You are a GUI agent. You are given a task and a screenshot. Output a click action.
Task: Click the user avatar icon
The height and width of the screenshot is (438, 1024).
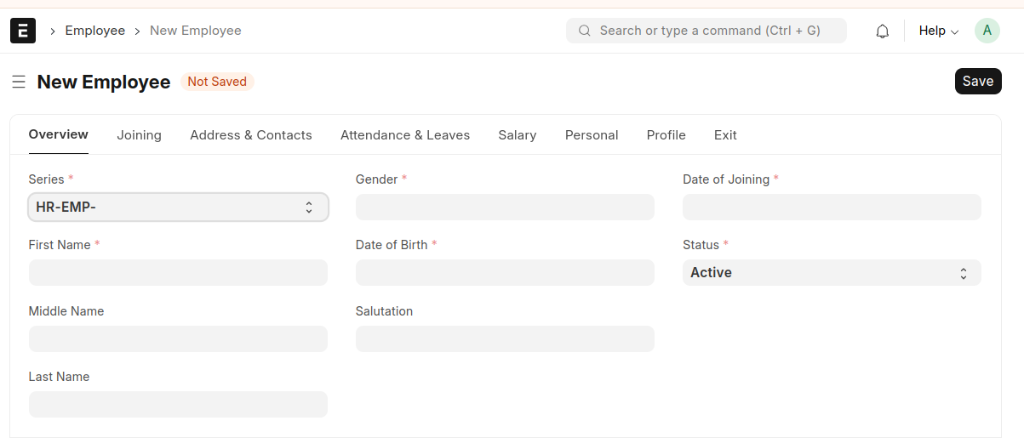[987, 31]
